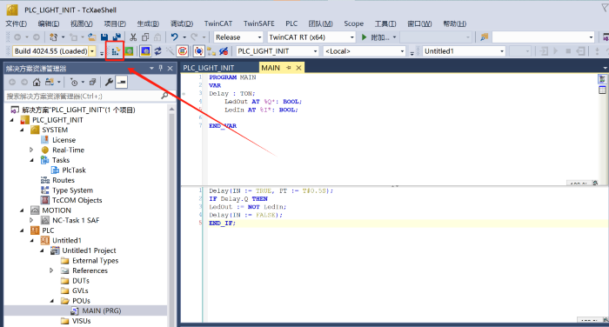Click the green Attach start arrow
Screen dimensions: 609x327
pyautogui.click(x=364, y=37)
